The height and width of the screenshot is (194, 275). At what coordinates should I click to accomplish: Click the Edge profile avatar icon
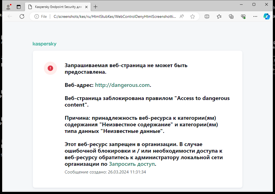click(8, 7)
